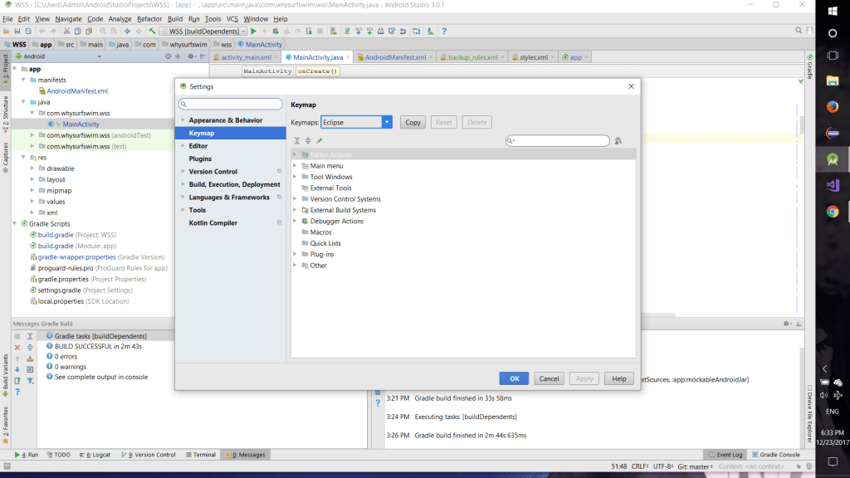Click the pencil edit shortcut icon

[x=319, y=141]
